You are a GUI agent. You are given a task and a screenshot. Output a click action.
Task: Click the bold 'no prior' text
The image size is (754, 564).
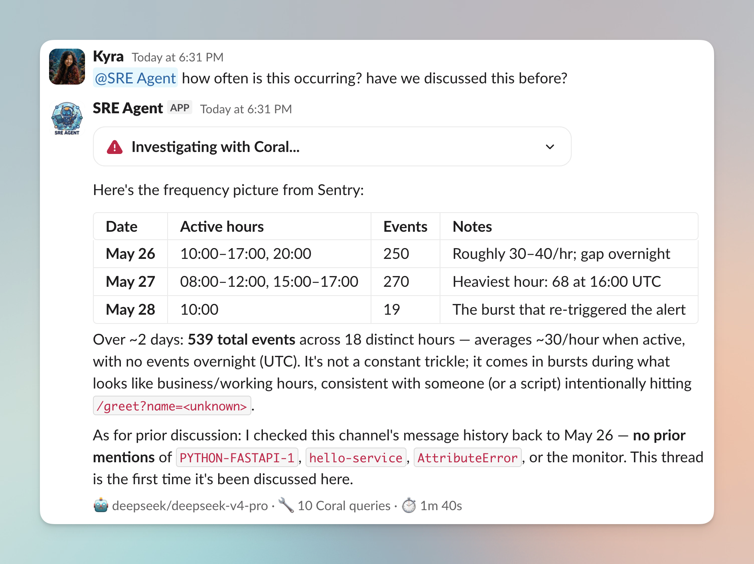coord(659,435)
